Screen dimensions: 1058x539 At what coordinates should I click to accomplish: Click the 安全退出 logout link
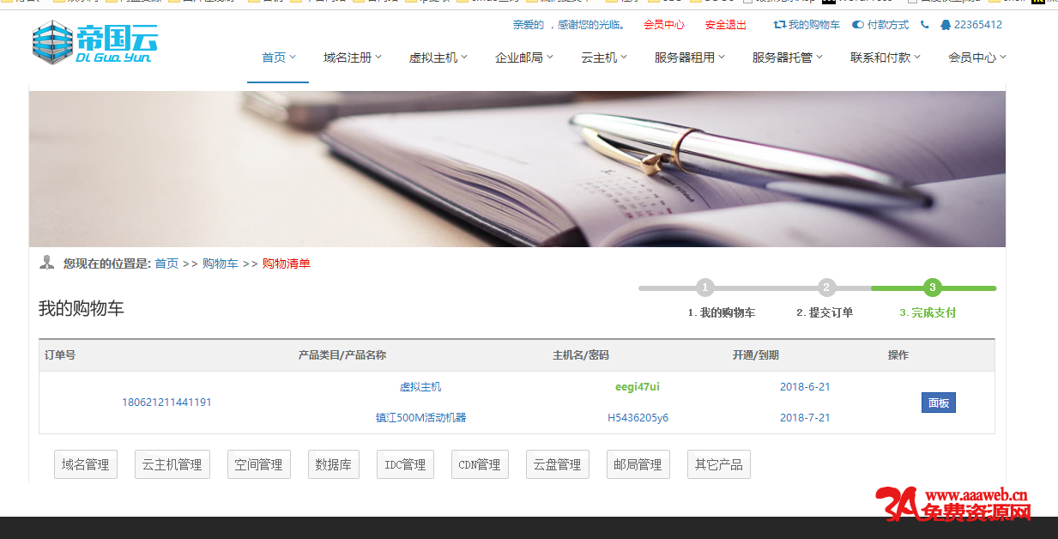(725, 25)
